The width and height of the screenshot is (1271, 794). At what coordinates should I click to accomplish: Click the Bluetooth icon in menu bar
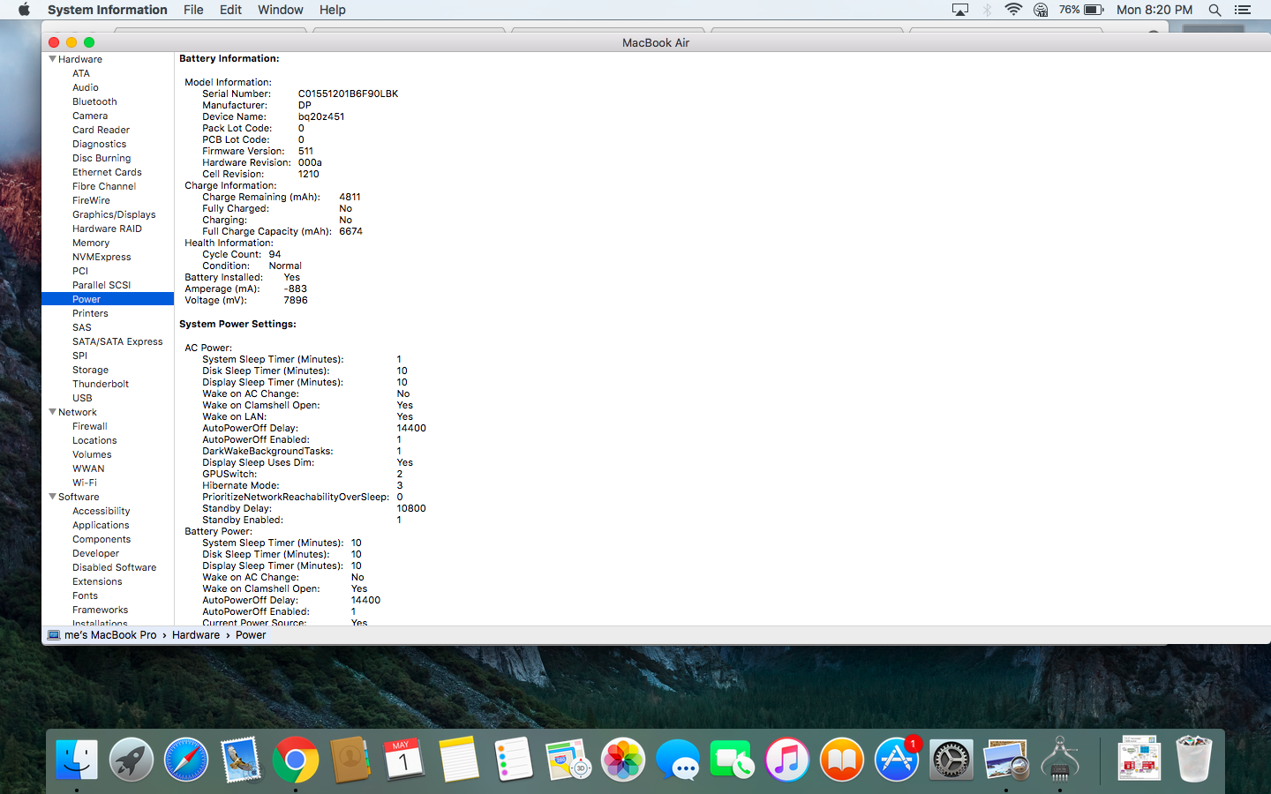tap(987, 10)
